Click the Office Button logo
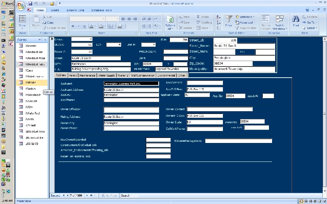 tap(21, 6)
